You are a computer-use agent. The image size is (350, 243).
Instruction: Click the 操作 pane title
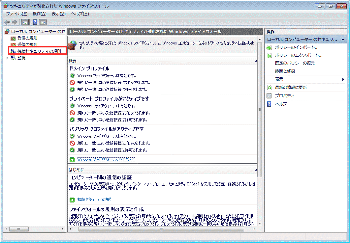pyautogui.click(x=270, y=32)
